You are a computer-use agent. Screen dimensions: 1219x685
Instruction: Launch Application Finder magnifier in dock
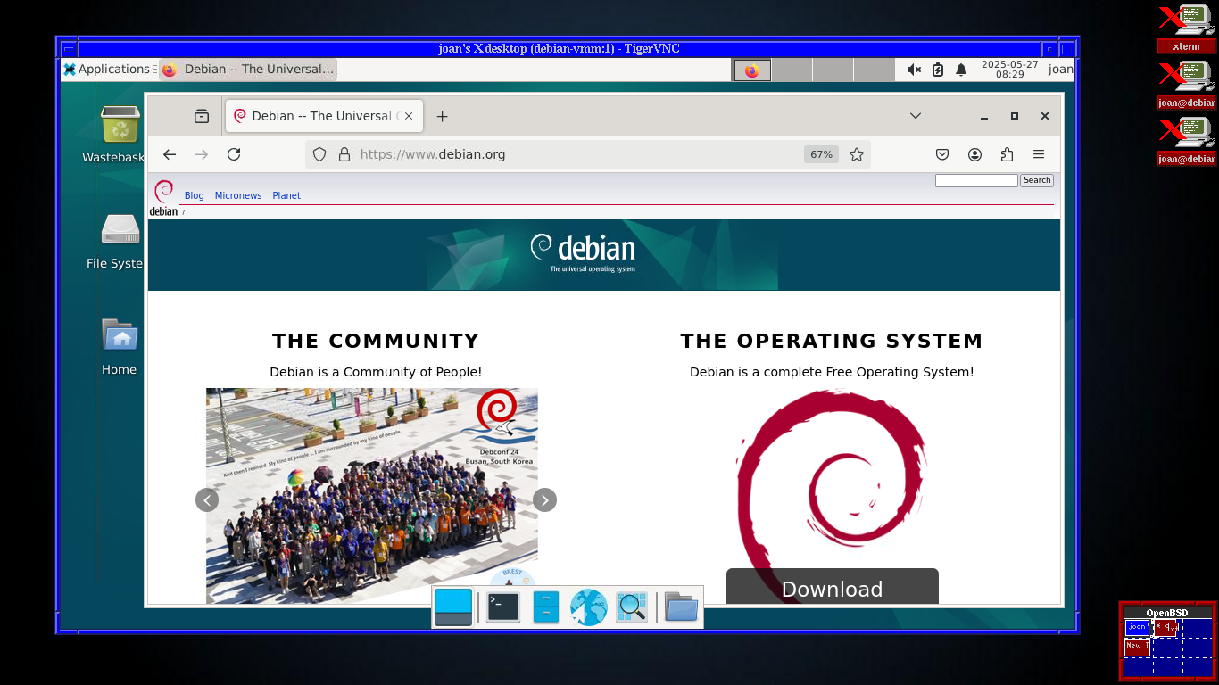(632, 607)
